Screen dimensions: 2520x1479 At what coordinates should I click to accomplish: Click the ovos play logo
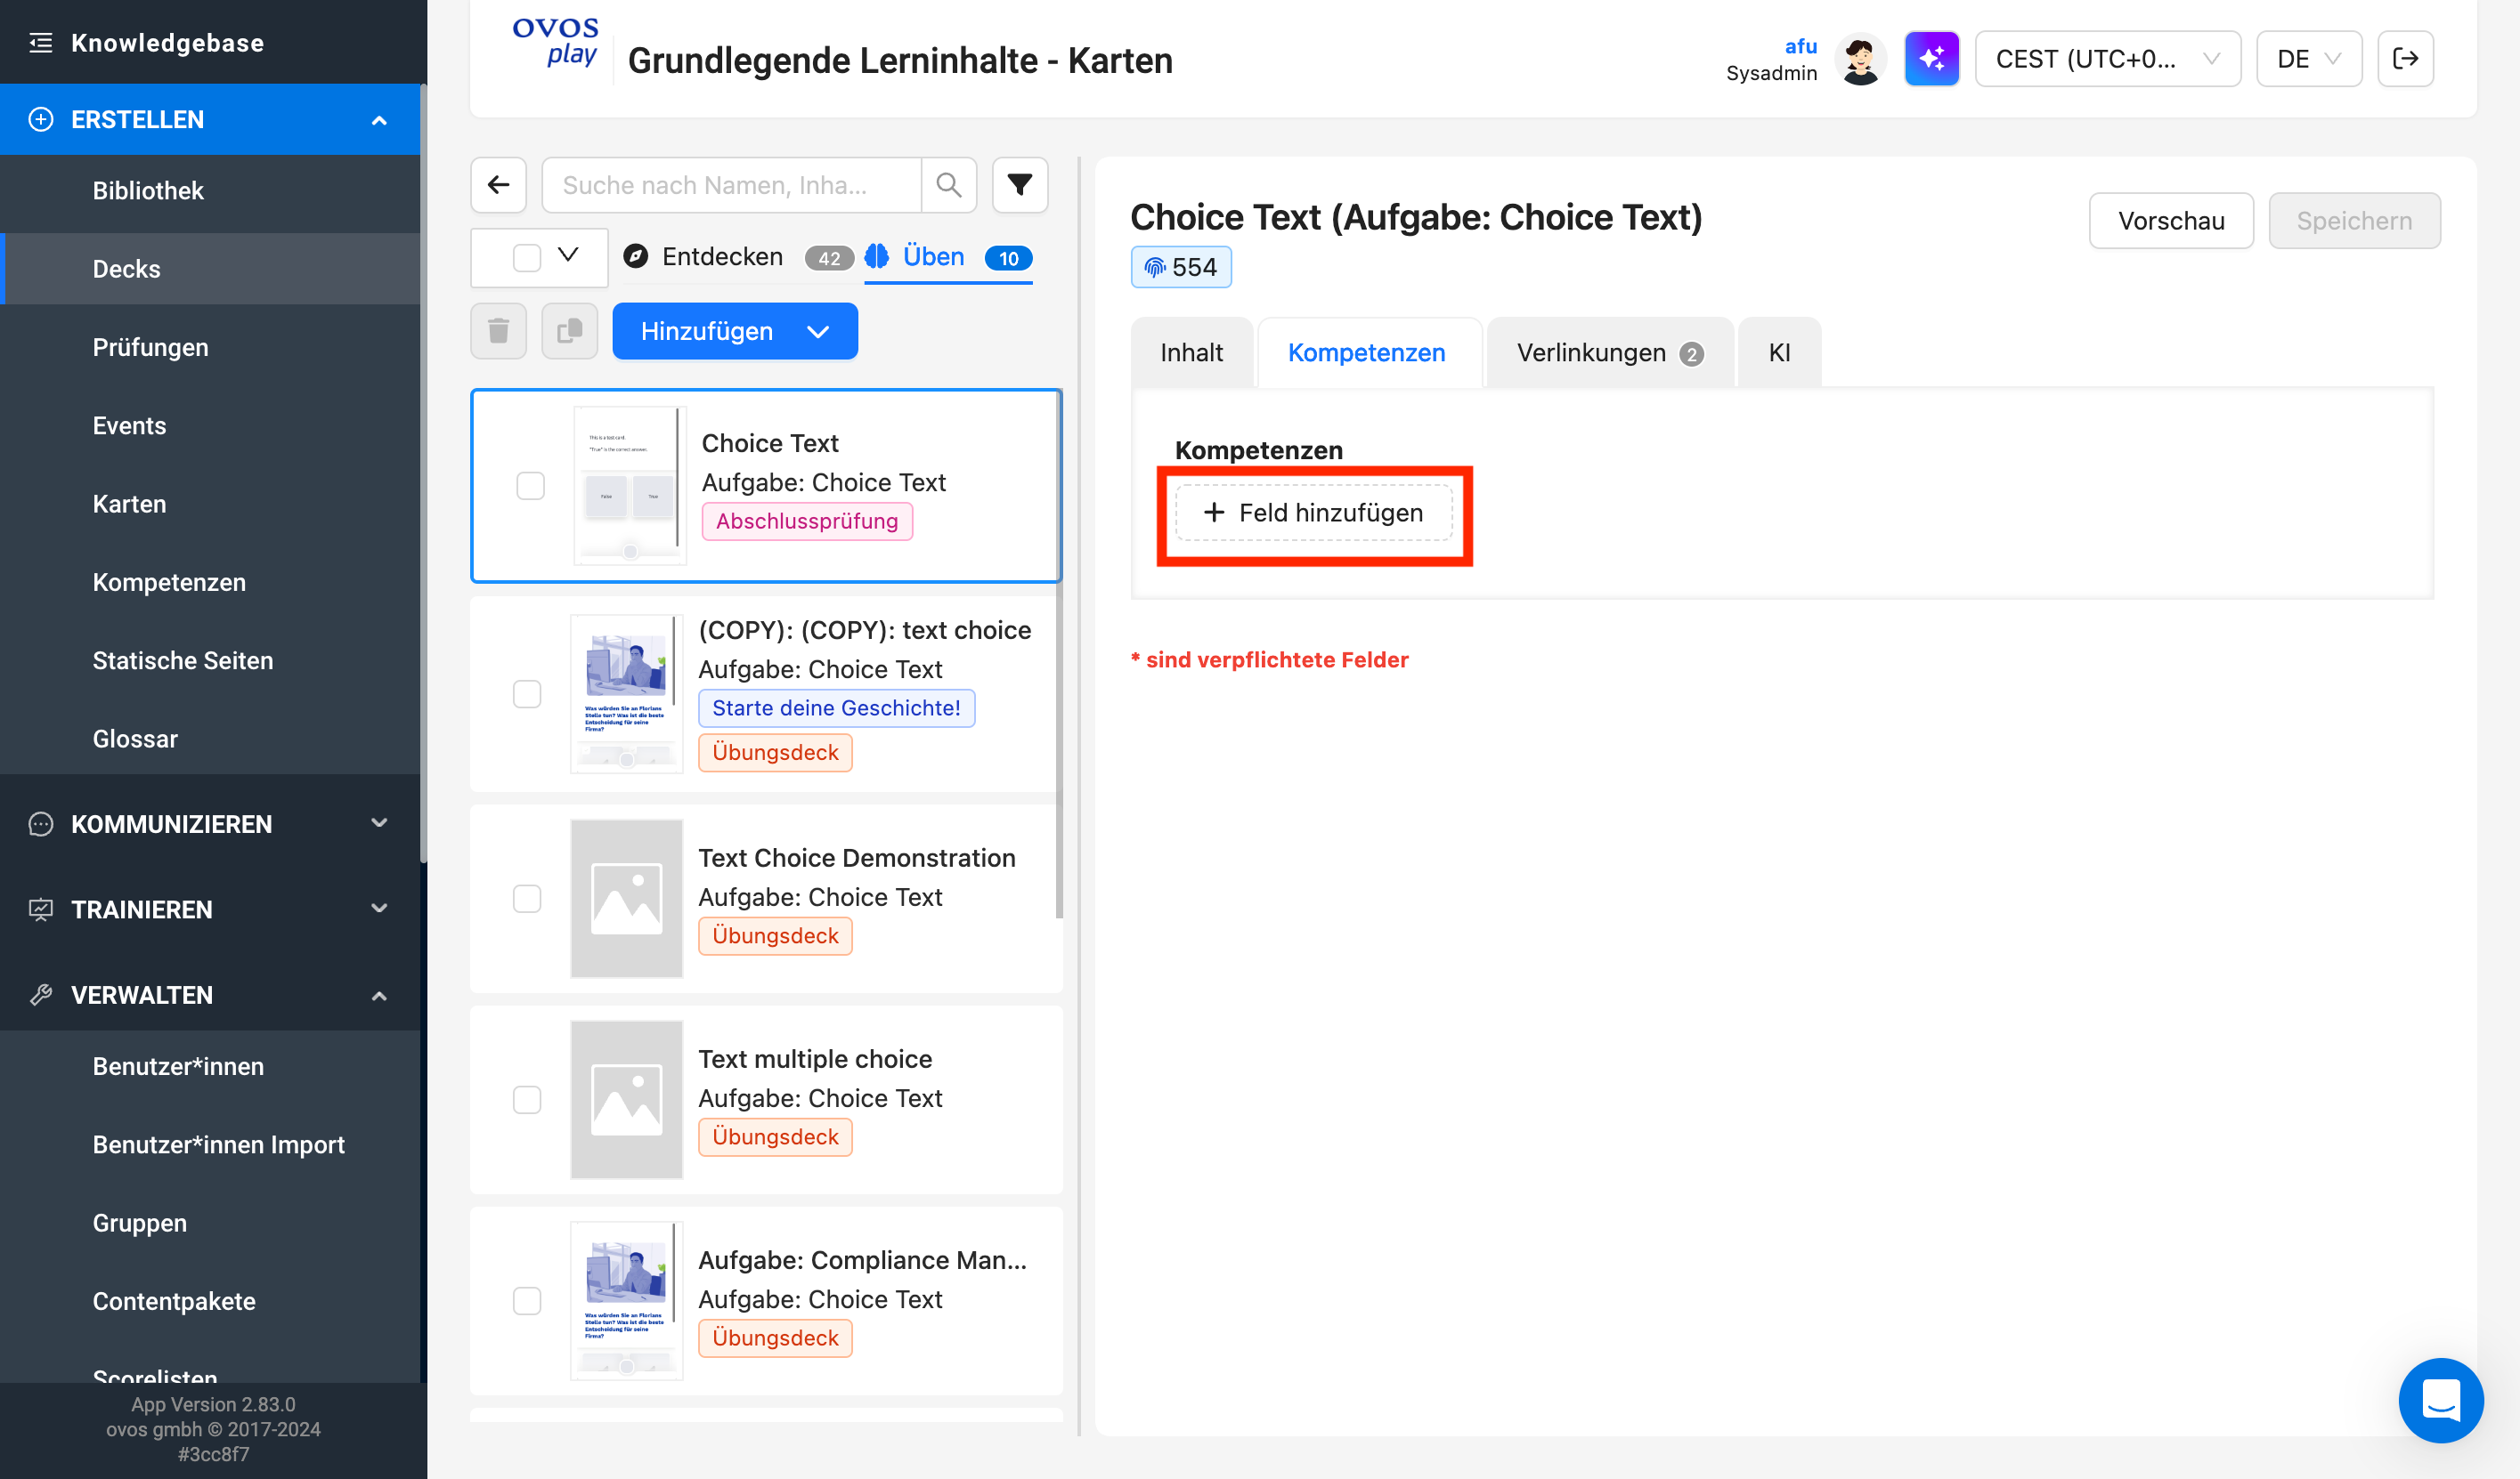pos(556,42)
